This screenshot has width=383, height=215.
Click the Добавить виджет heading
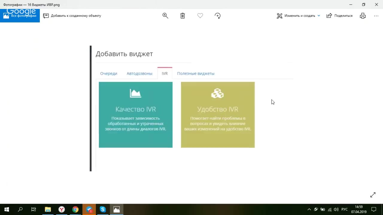pyautogui.click(x=124, y=54)
